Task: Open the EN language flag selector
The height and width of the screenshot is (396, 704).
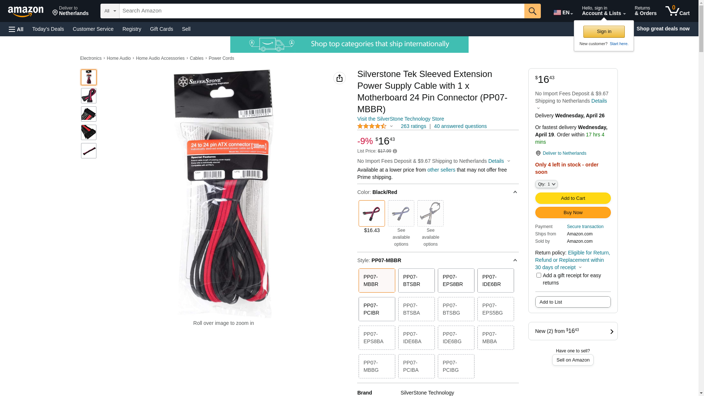Action: point(563,12)
